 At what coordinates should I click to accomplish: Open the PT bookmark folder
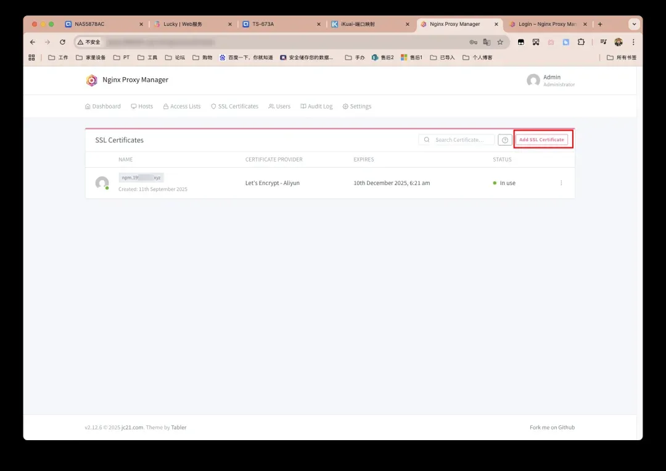click(121, 57)
